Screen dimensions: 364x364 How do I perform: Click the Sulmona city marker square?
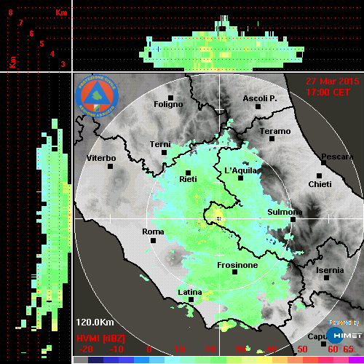point(293,219)
